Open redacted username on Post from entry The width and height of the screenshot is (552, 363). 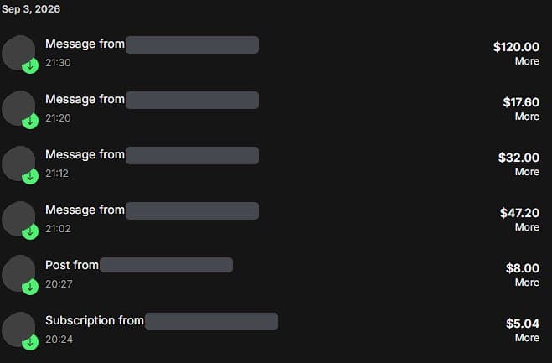(x=166, y=265)
